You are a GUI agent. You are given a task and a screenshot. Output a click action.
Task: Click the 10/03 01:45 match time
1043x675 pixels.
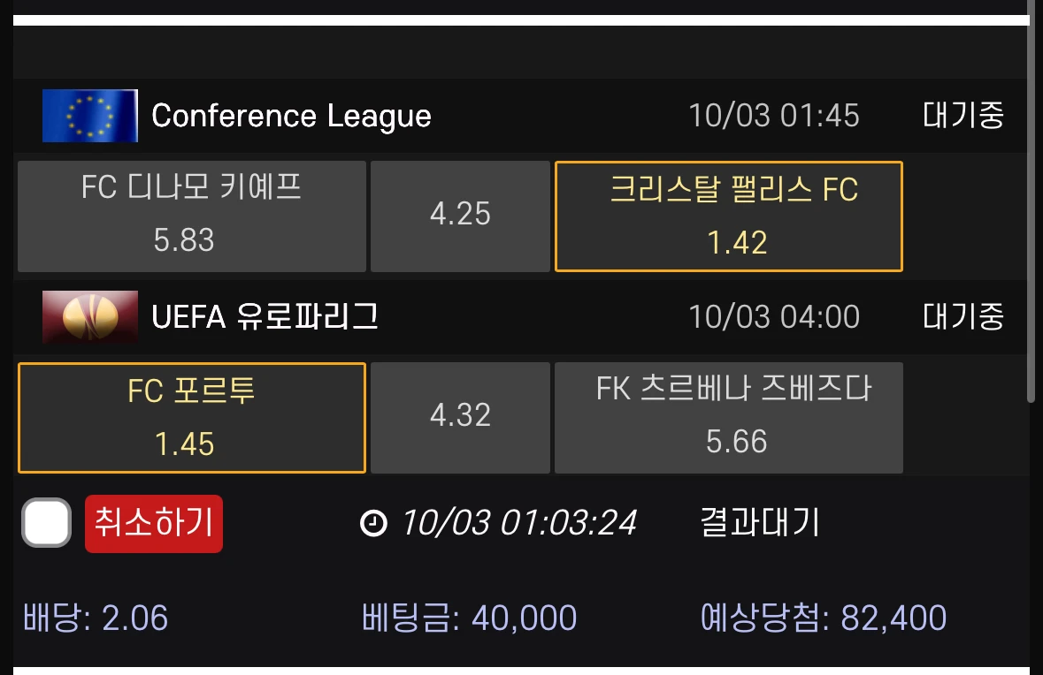tap(774, 116)
